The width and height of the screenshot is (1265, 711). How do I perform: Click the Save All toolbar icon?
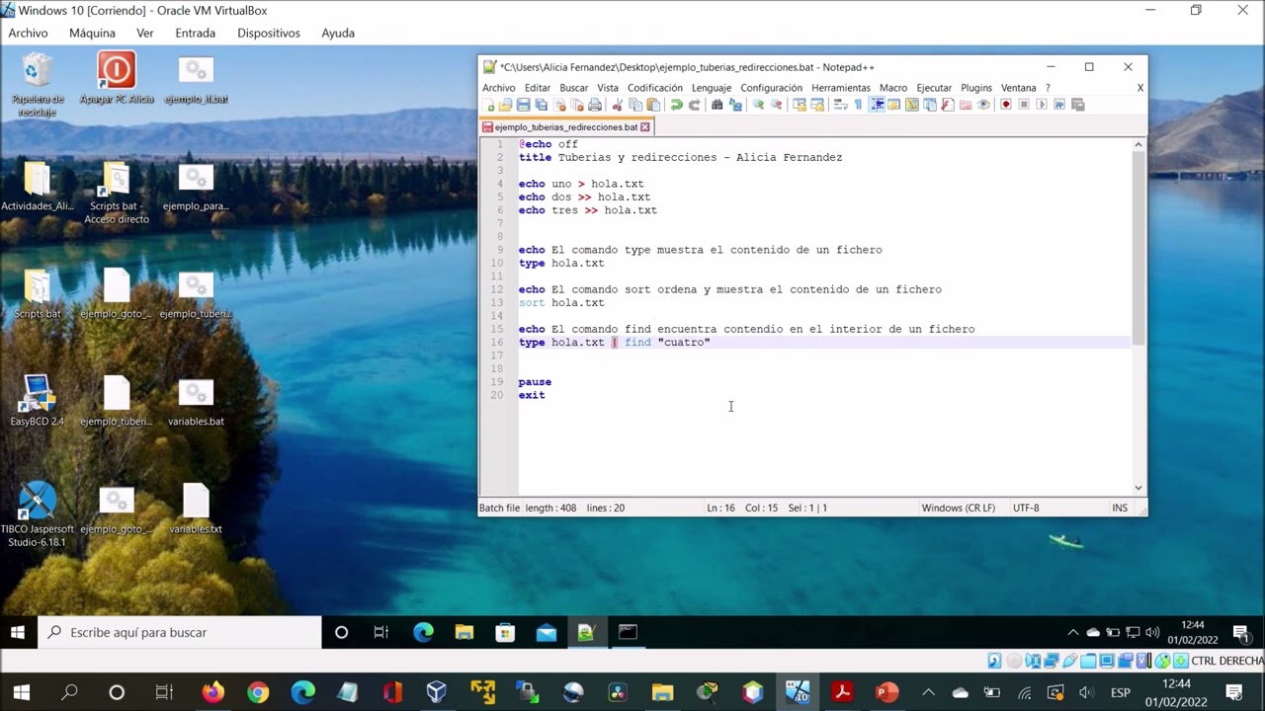[541, 105]
